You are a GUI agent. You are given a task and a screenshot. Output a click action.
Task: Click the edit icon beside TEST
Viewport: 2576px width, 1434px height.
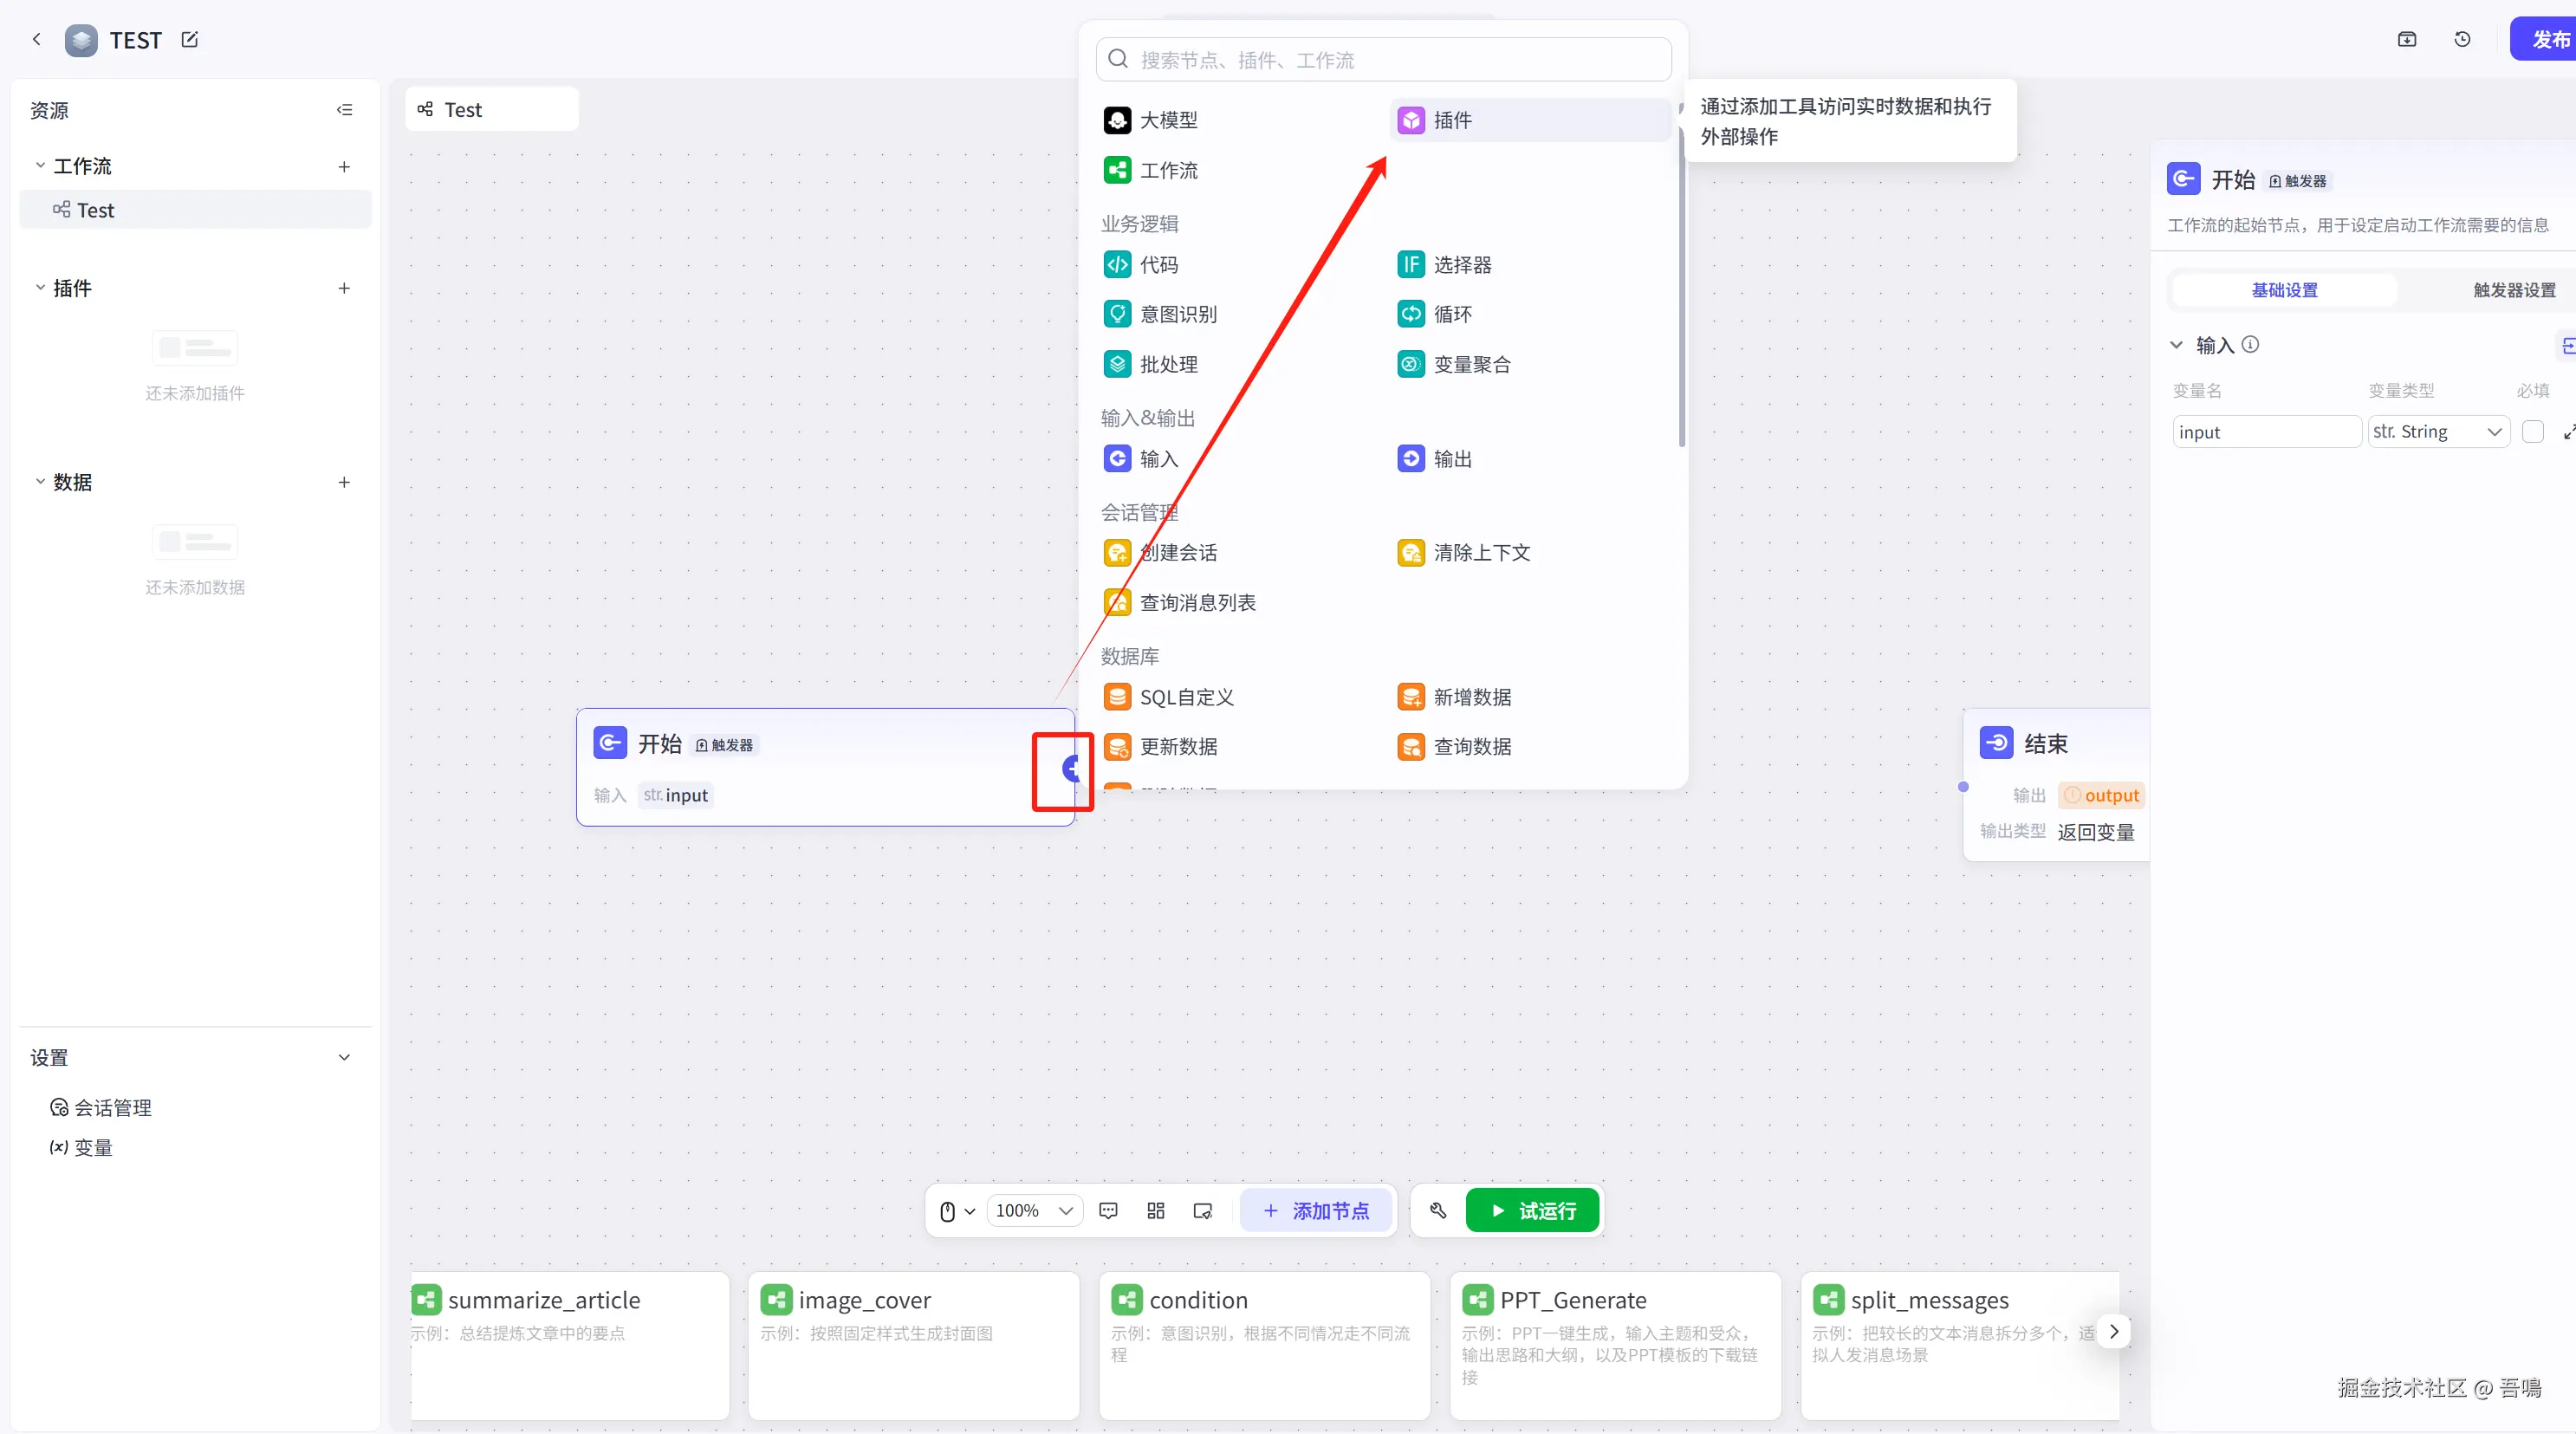(190, 40)
